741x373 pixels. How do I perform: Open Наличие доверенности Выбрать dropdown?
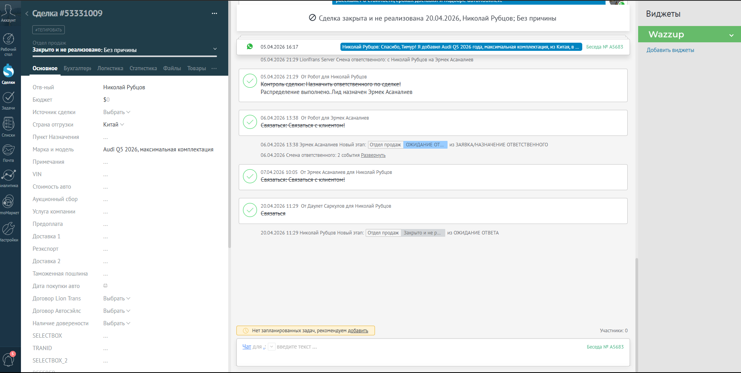click(117, 323)
